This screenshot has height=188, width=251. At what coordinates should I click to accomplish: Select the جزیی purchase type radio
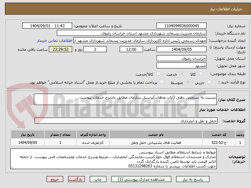pos(209,82)
